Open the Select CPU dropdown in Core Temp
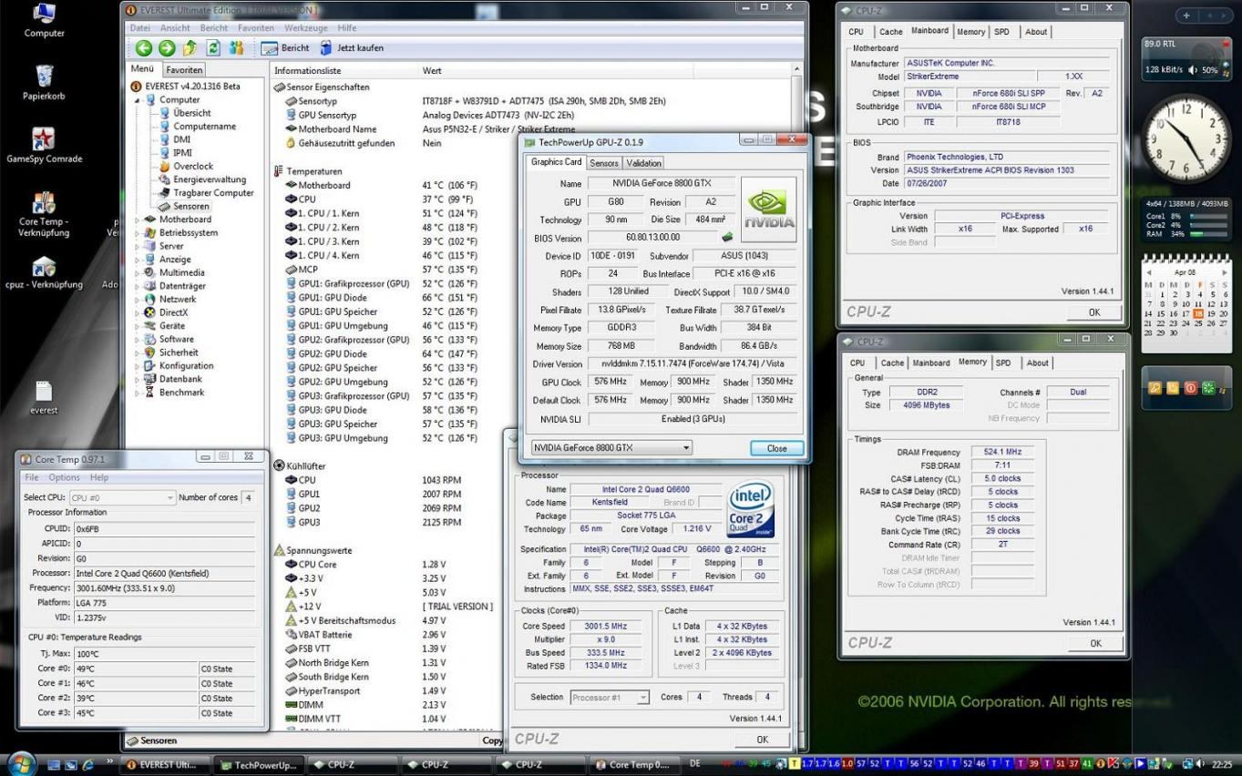 coord(123,498)
